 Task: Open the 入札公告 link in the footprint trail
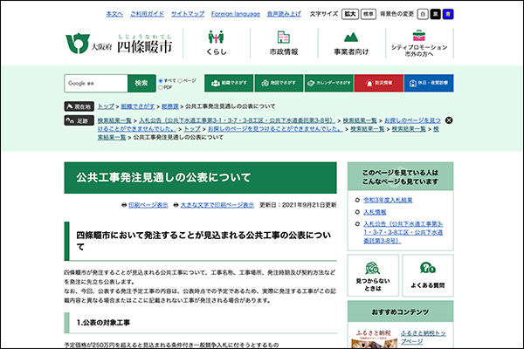click(237, 120)
